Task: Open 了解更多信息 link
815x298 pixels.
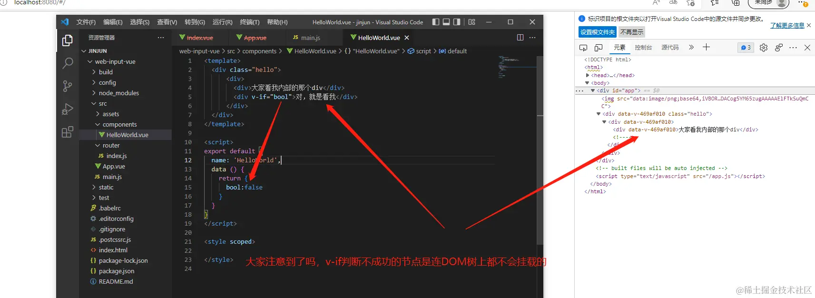Action: pyautogui.click(x=787, y=25)
